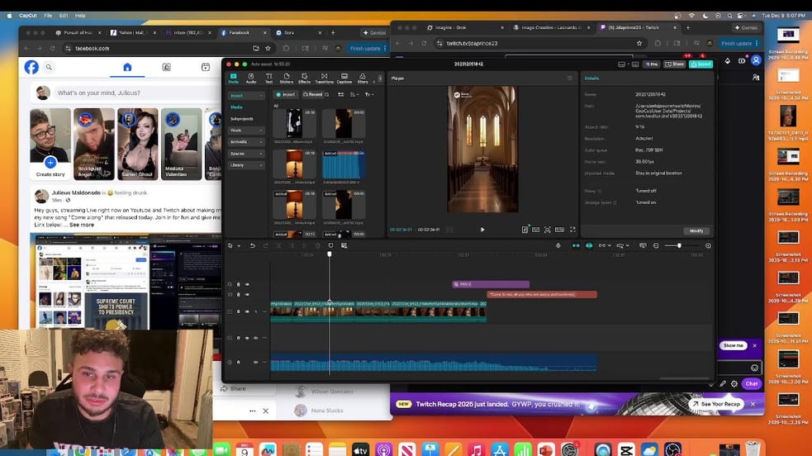Switch to the Sora browser tab

[285, 32]
